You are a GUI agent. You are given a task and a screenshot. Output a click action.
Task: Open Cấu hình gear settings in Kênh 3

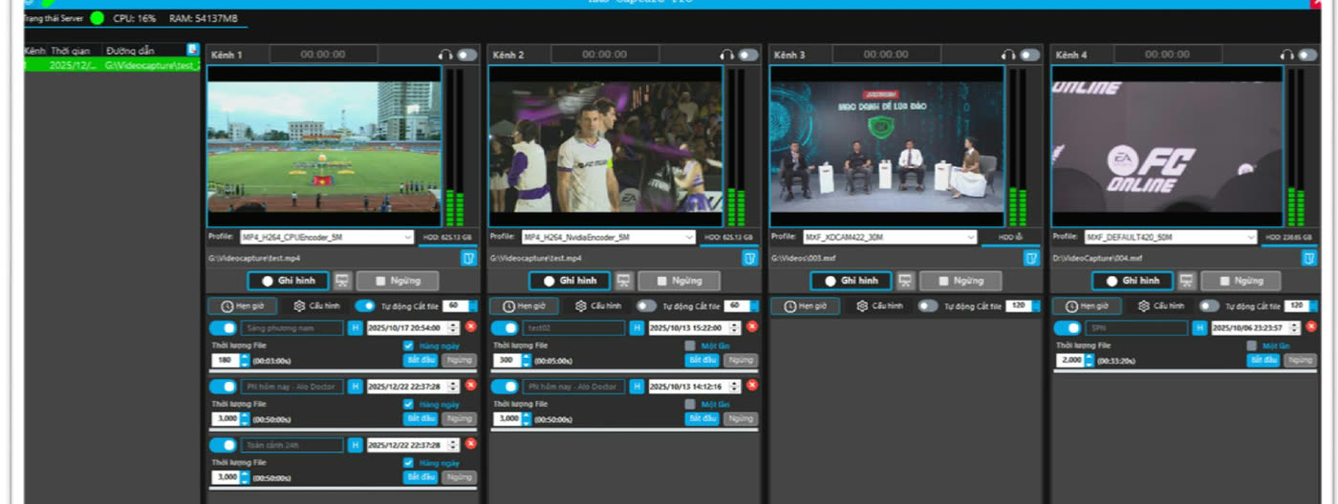click(879, 306)
